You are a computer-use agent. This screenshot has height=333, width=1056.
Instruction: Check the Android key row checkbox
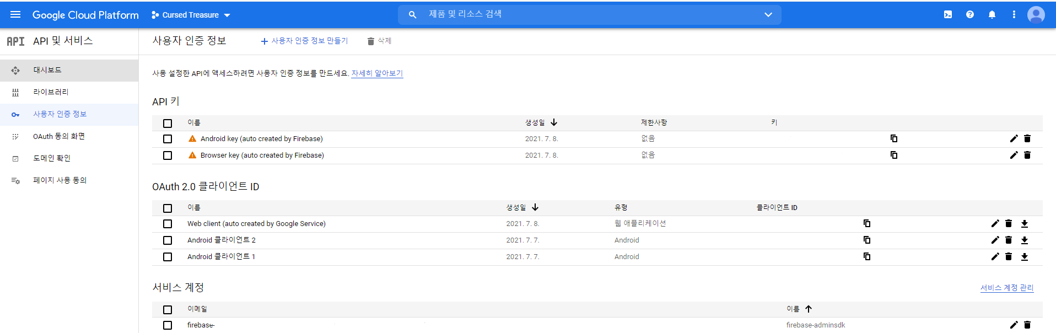click(x=168, y=139)
